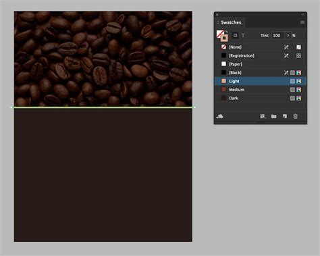Click CMYK mode icon on Medium row
Image resolution: width=320 pixels, height=256 pixels.
(x=298, y=90)
